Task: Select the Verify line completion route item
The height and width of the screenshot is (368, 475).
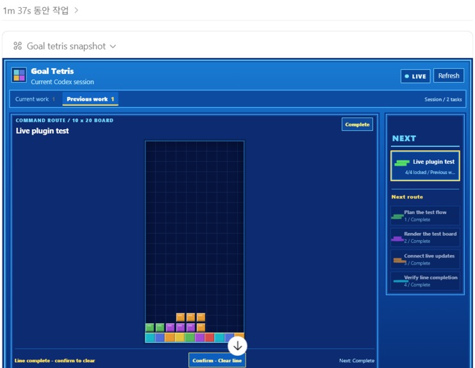Action: point(425,281)
